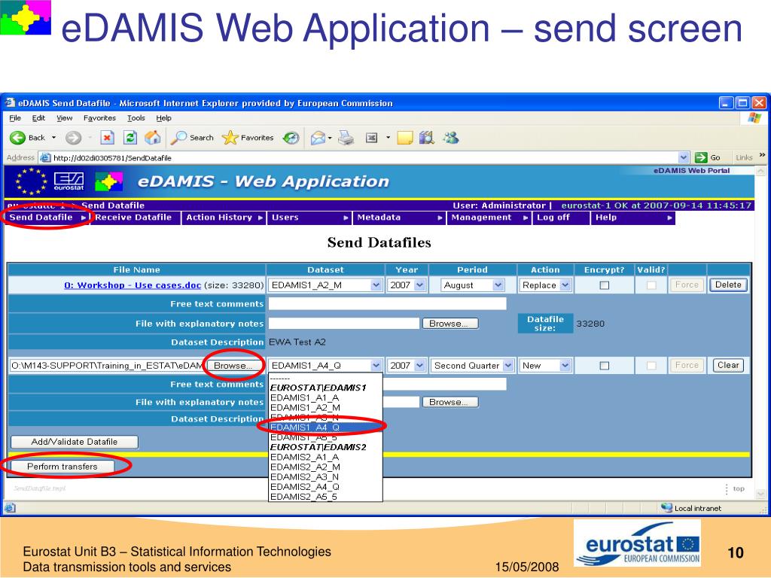Open the Back button history dropdown arrow

53,138
